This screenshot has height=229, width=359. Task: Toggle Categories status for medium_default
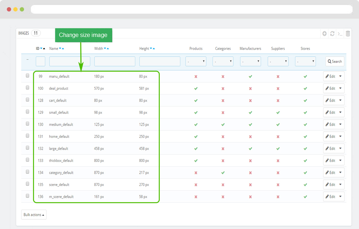click(223, 125)
